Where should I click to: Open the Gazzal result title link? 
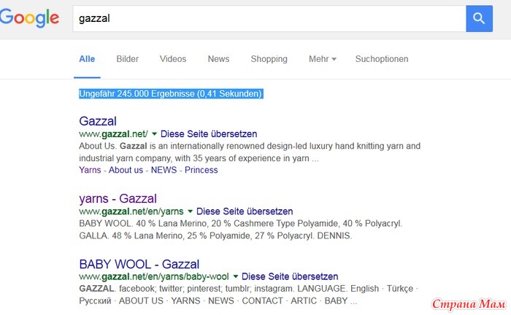pos(98,121)
